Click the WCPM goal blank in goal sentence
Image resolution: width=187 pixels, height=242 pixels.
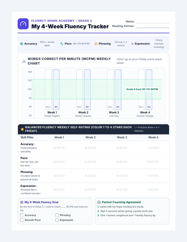[63, 207]
